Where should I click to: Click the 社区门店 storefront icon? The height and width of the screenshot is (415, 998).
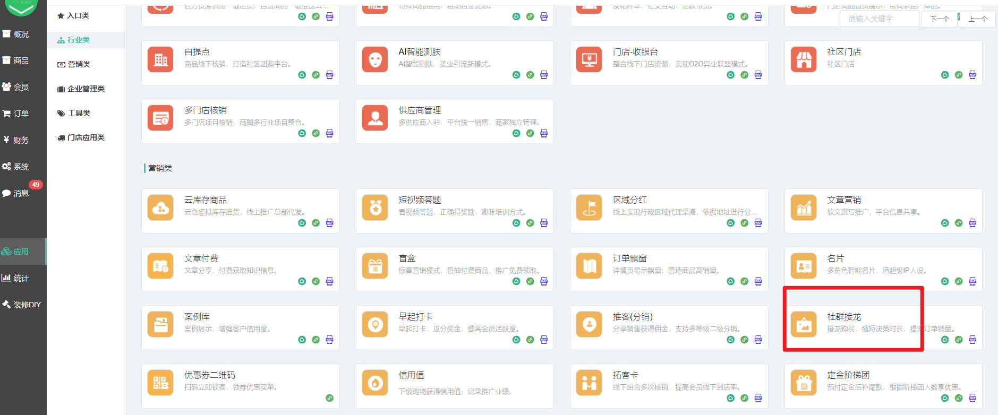click(x=804, y=59)
